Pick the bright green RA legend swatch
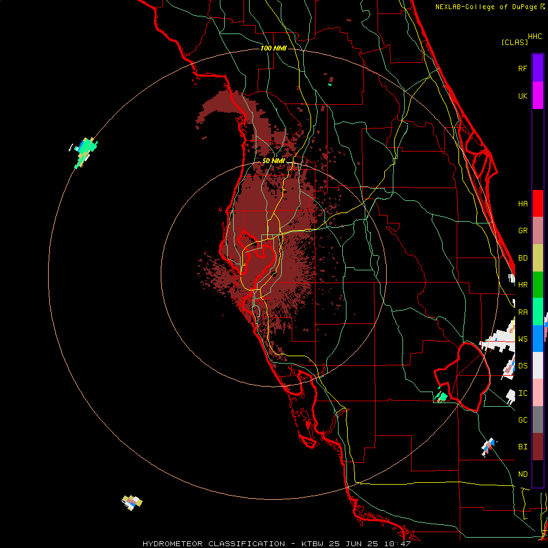Image resolution: width=548 pixels, height=548 pixels. [x=538, y=312]
